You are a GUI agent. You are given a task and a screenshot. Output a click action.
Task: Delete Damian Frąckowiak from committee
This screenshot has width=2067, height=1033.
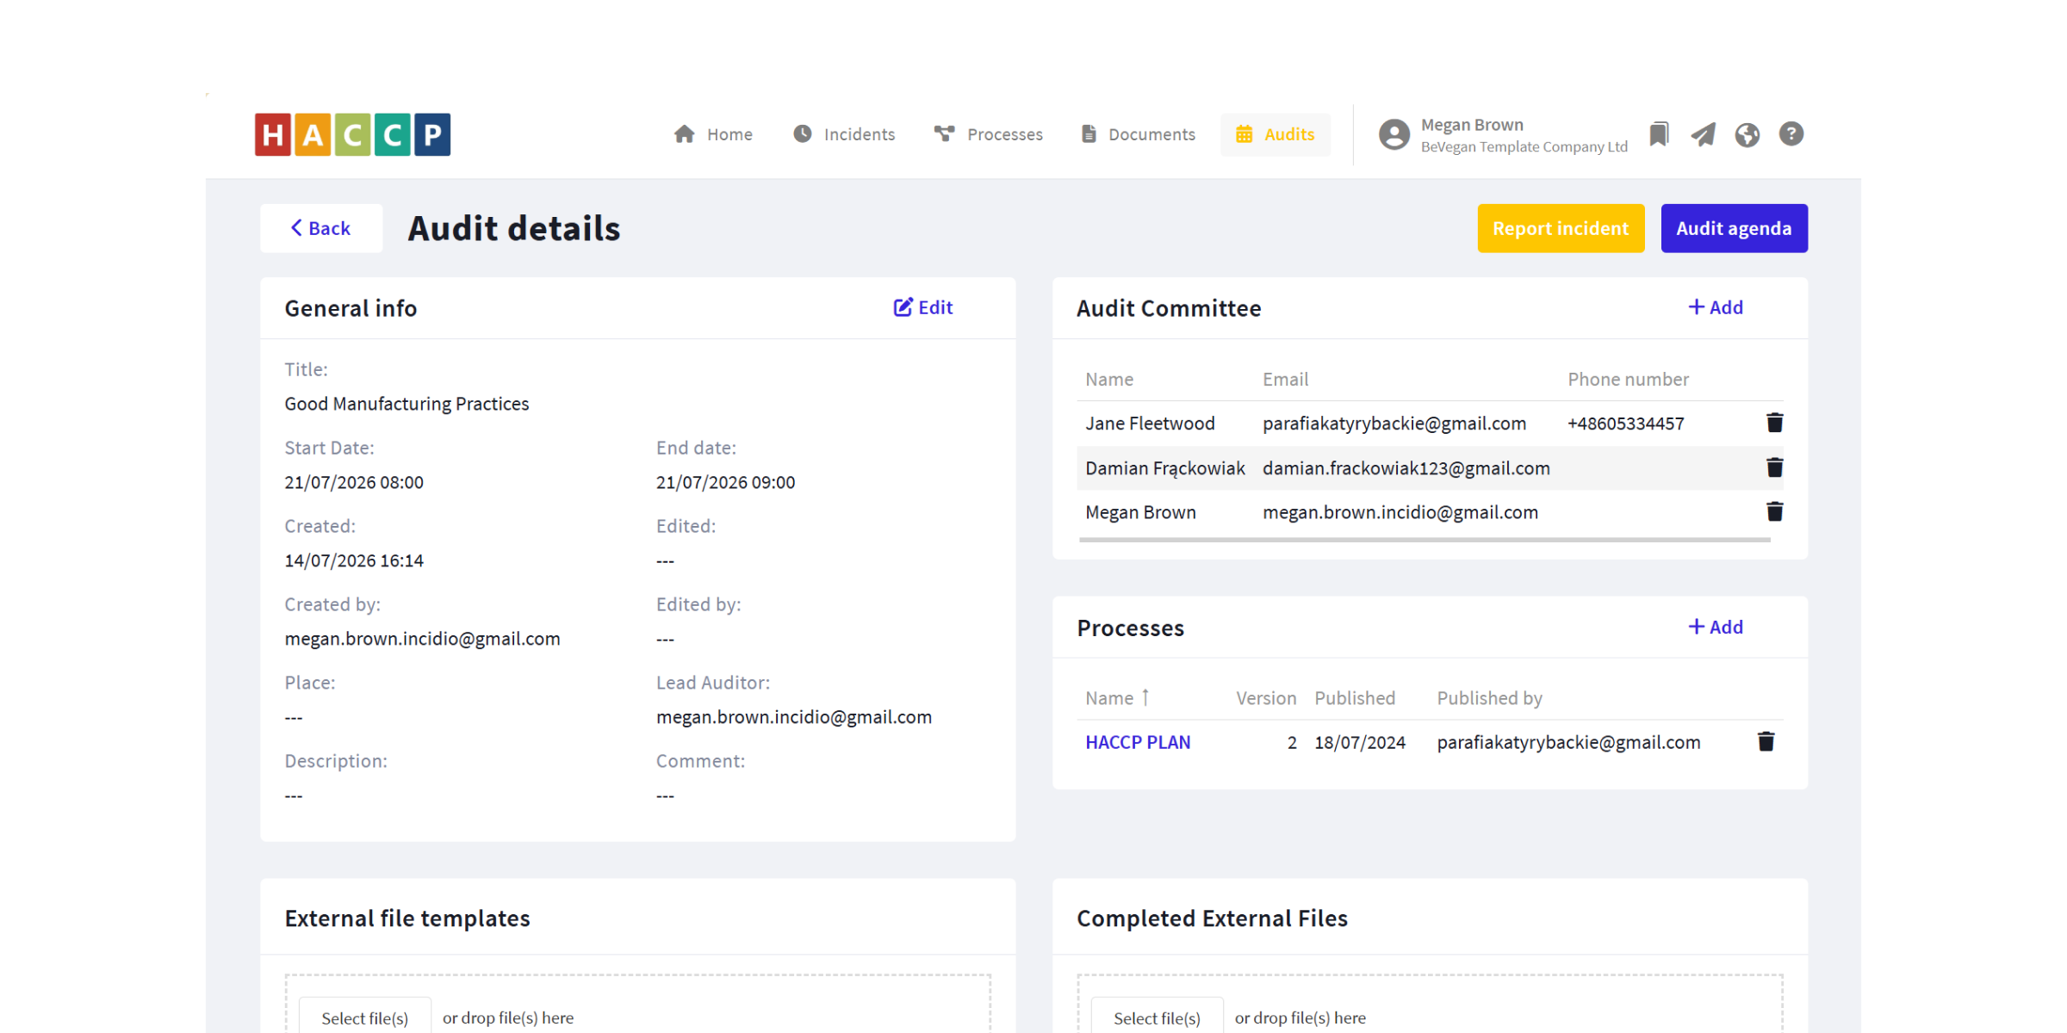[x=1774, y=467]
